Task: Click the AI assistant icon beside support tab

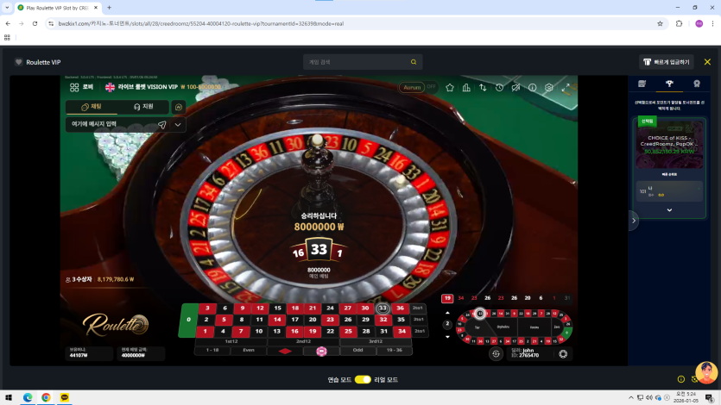Action: coord(179,107)
